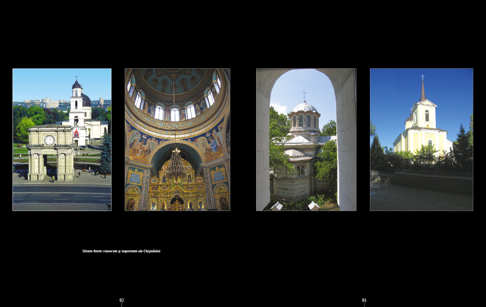486x307 pixels.
Task: Click the asphalt road below the arch
Action: pos(62,197)
